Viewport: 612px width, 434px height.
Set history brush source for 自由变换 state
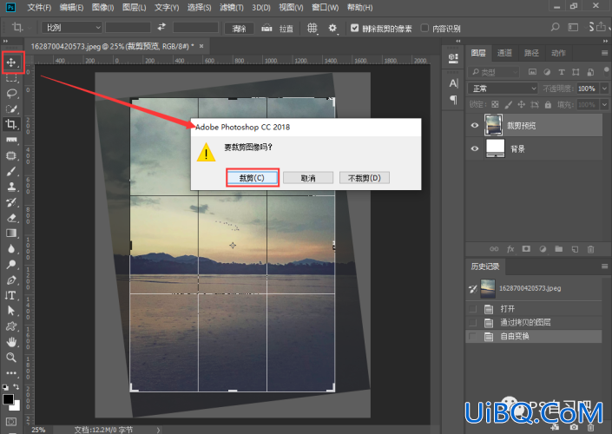point(472,337)
